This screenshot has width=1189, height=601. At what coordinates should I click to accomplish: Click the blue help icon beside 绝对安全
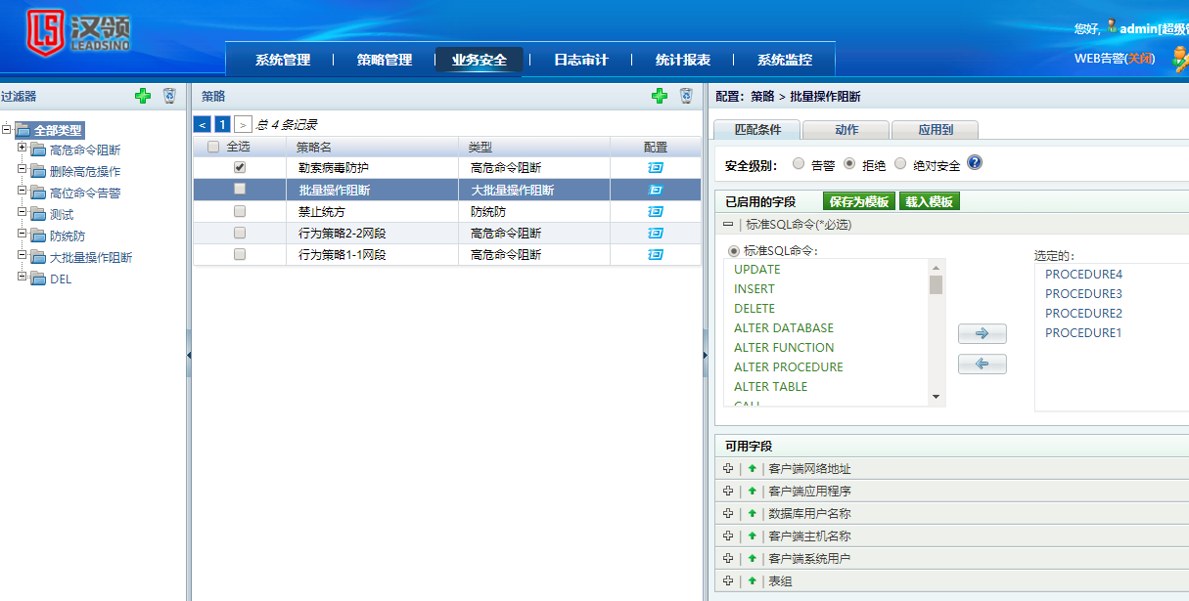[975, 164]
